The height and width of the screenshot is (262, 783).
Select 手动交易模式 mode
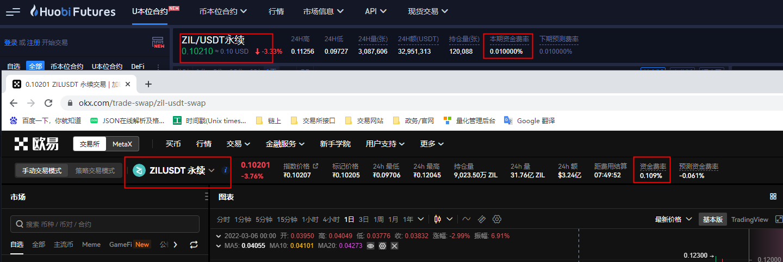click(x=41, y=170)
